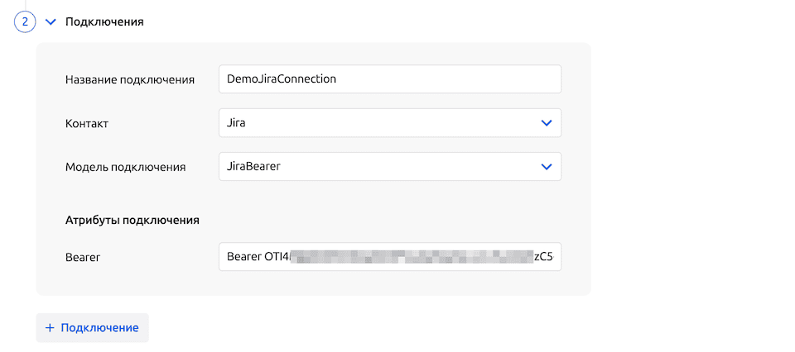
Task: Click the chevron arrow in Контакт field
Action: coord(546,123)
